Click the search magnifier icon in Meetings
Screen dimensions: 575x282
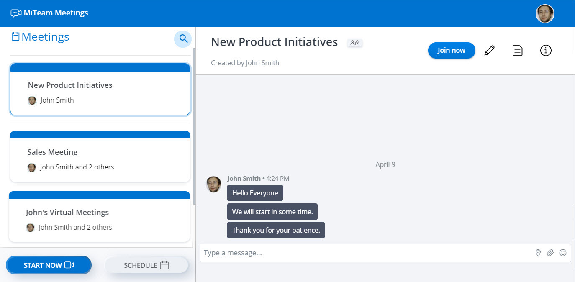click(183, 39)
